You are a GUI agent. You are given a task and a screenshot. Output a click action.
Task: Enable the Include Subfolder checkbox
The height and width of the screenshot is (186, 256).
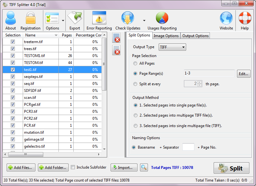click(x=73, y=167)
